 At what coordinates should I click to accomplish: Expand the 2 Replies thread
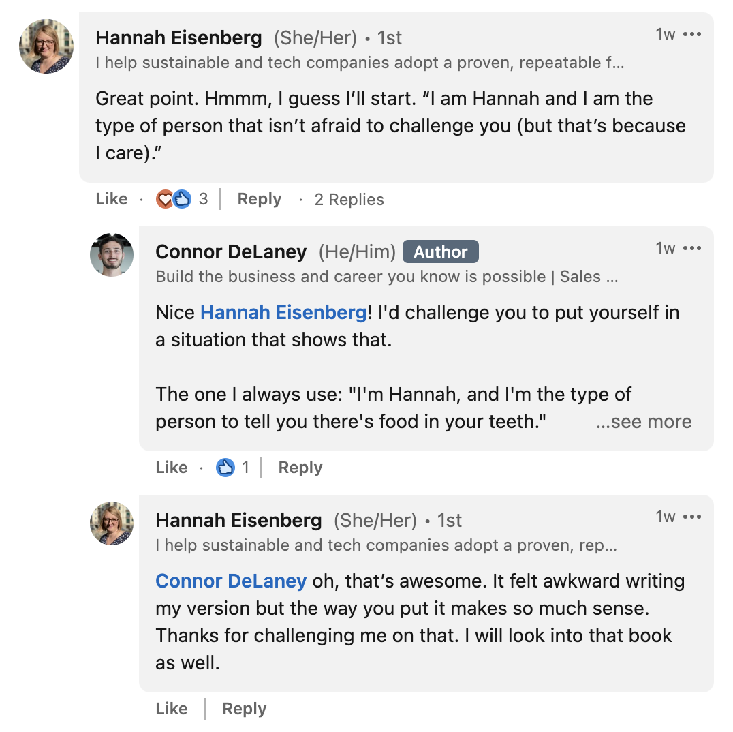[x=349, y=199]
